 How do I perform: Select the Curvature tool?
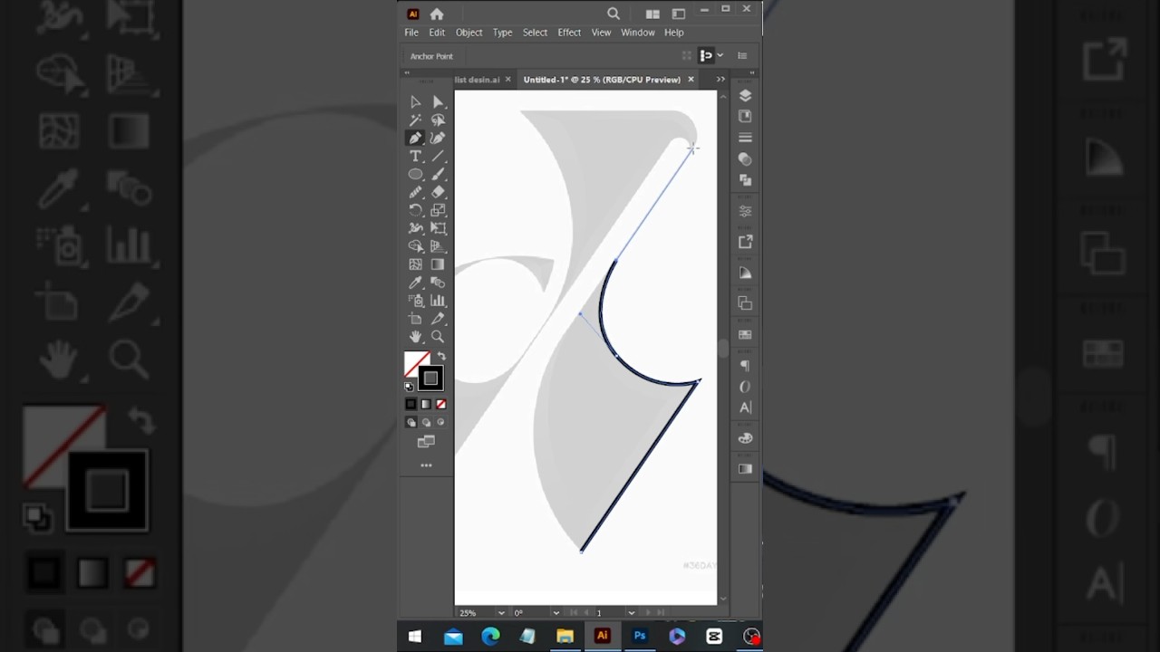(438, 139)
